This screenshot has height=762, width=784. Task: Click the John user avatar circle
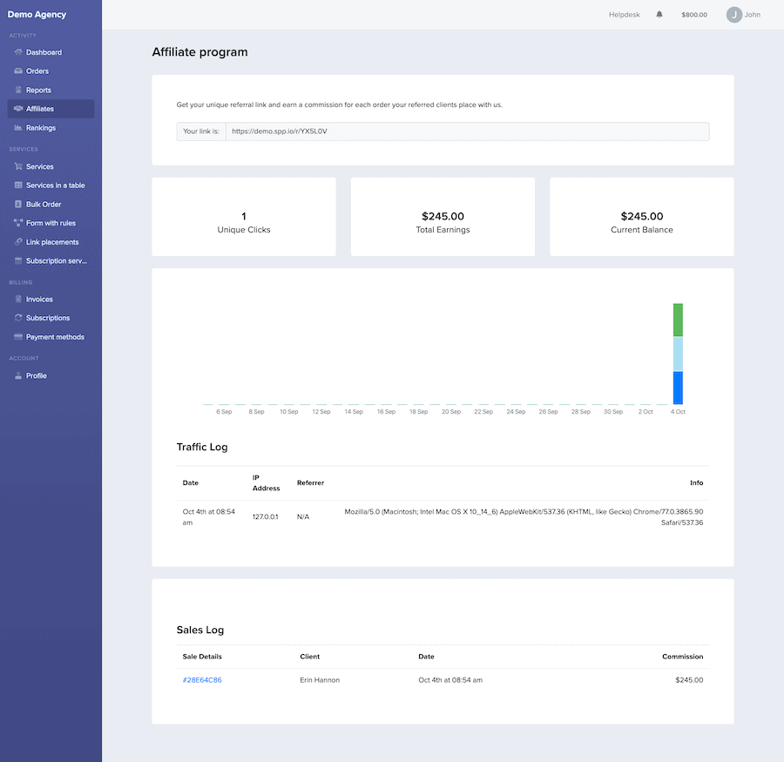734,15
